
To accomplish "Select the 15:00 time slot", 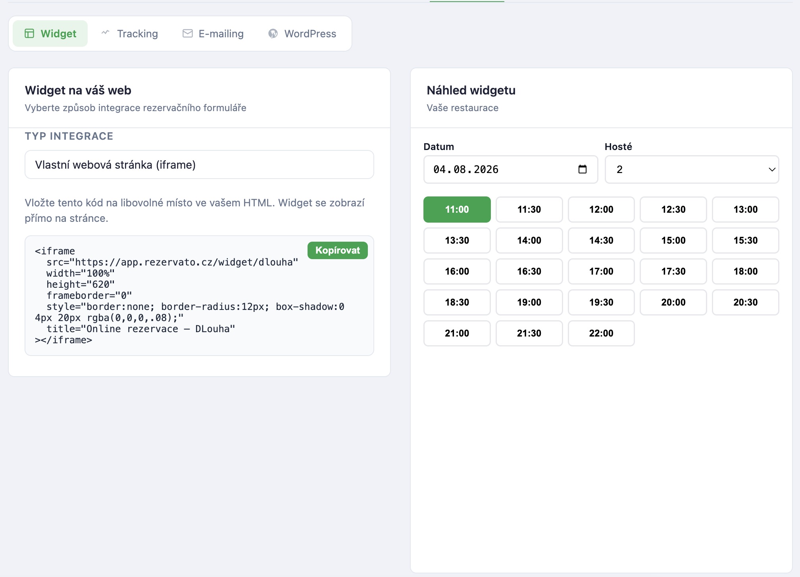I will pos(673,240).
